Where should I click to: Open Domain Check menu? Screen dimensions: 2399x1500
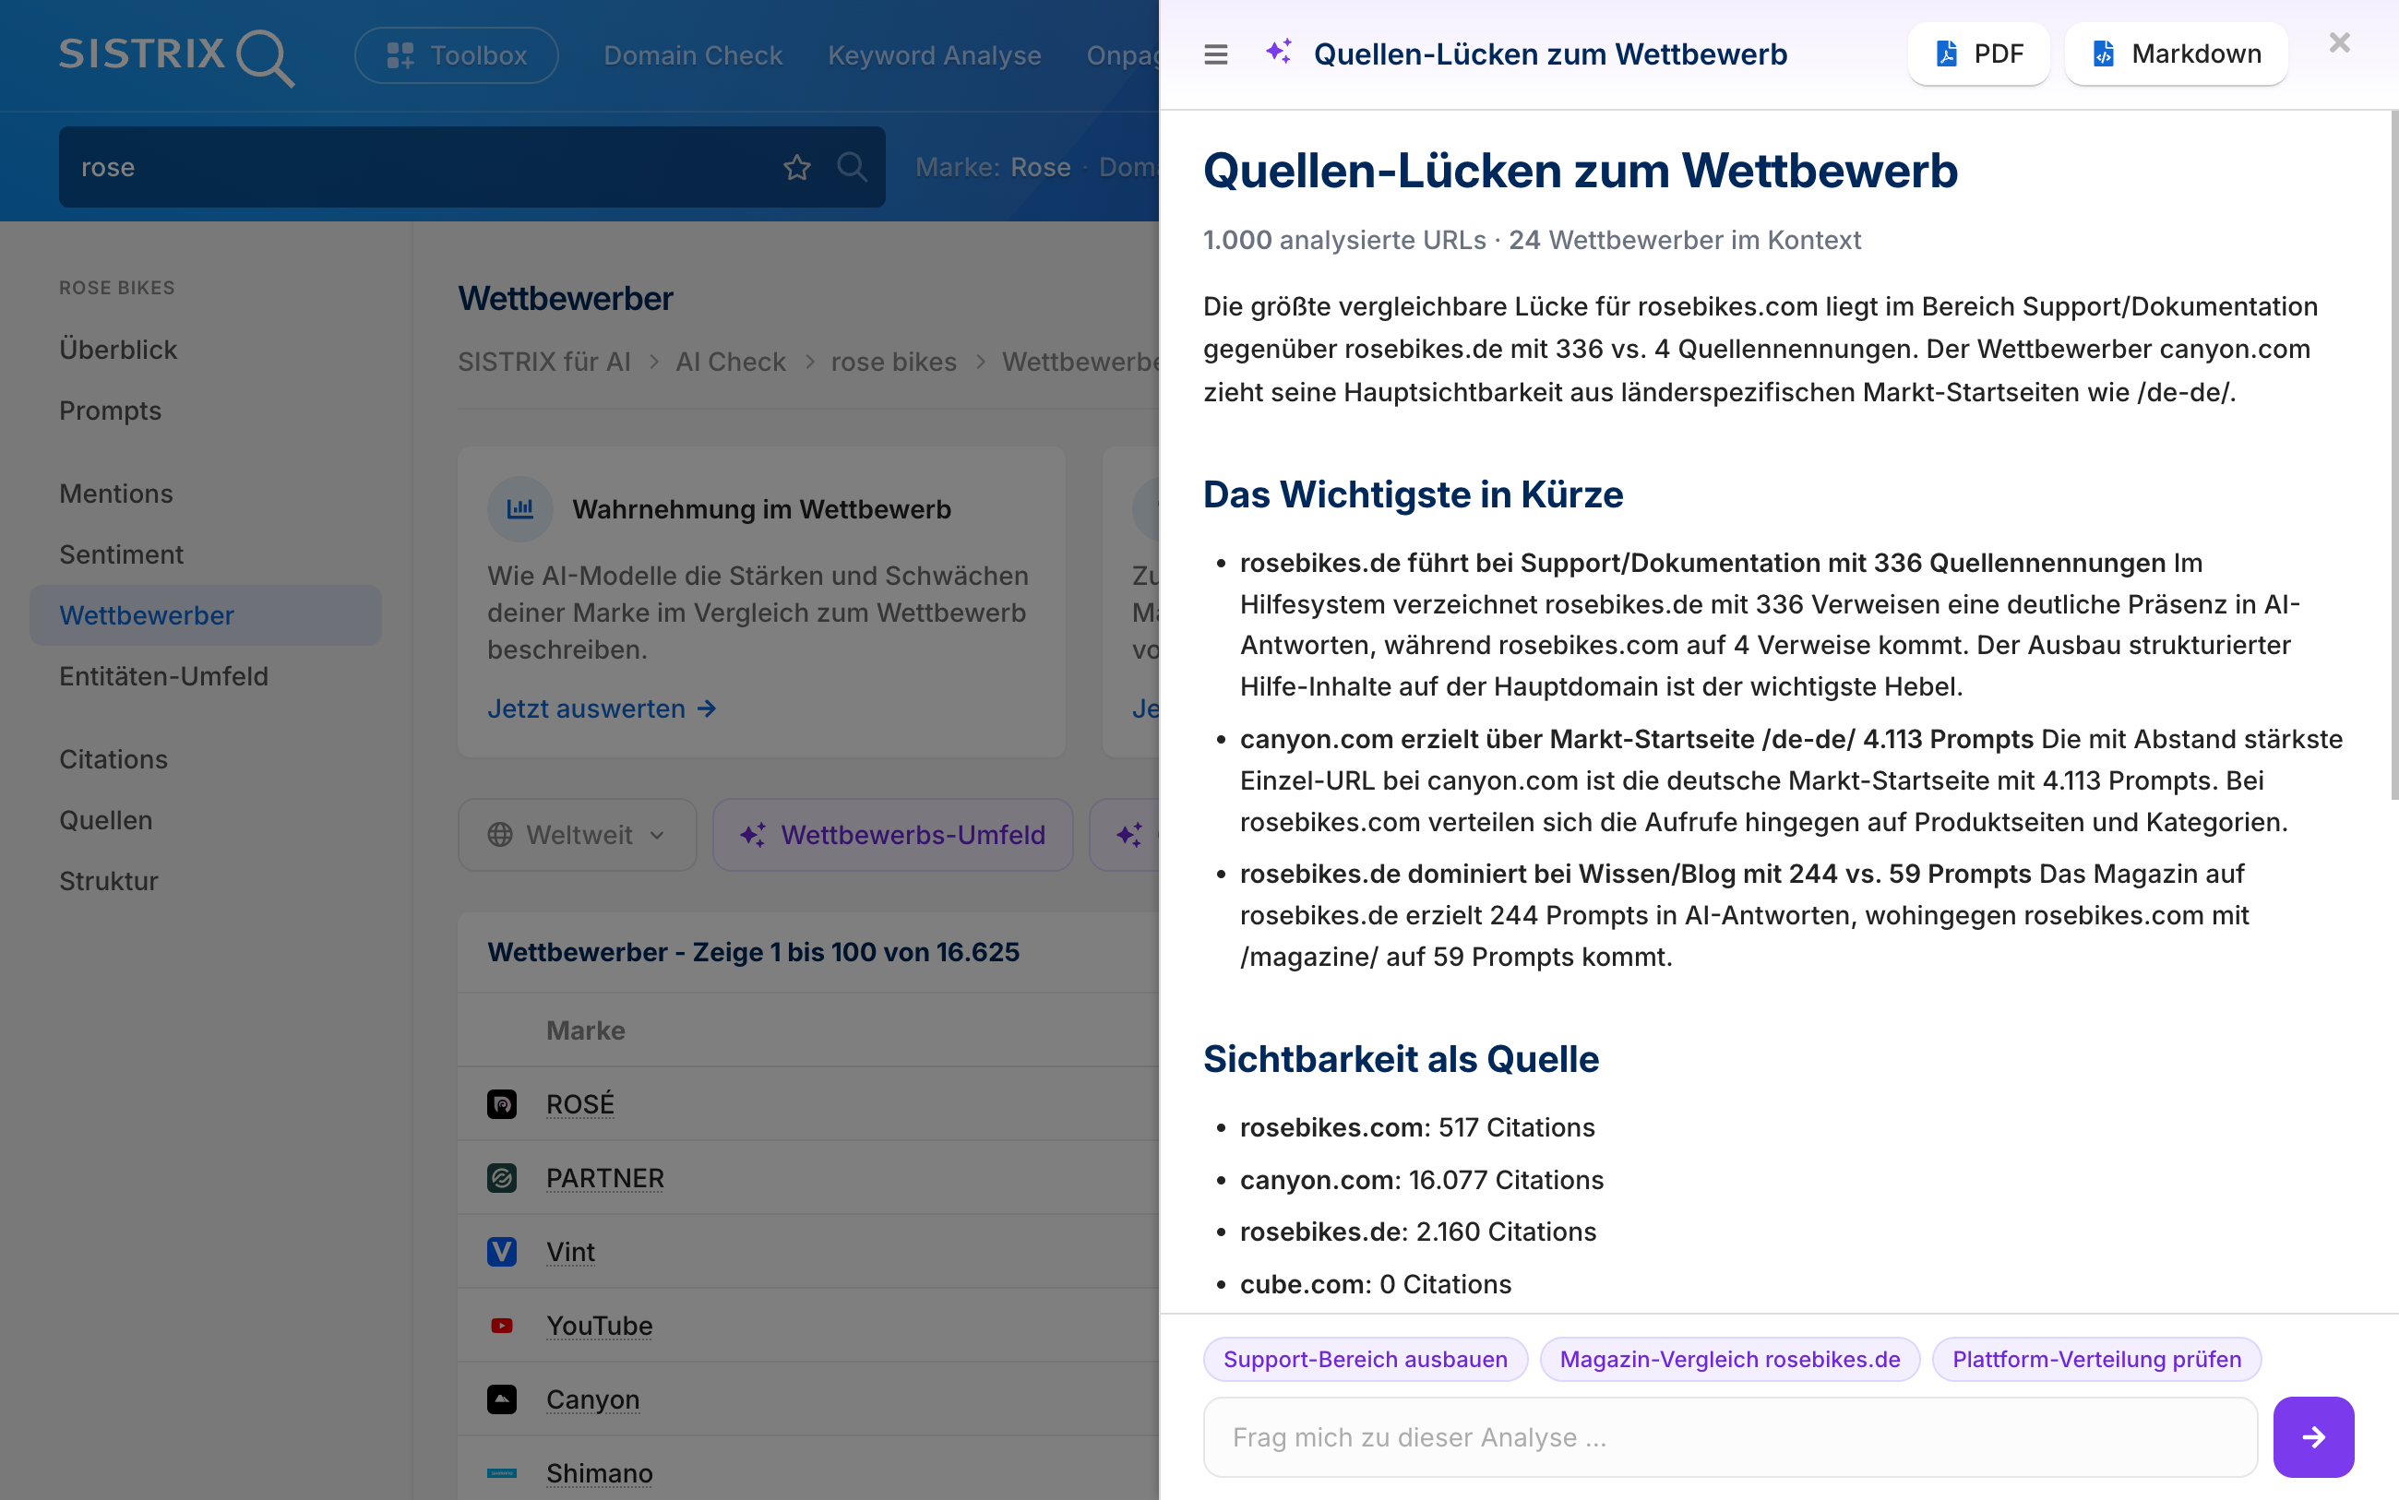coord(693,55)
